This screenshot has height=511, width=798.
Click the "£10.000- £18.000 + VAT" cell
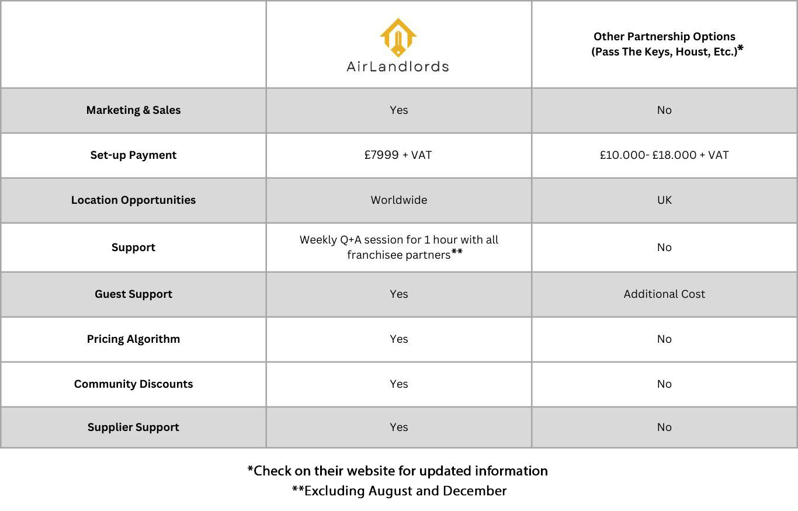click(664, 155)
